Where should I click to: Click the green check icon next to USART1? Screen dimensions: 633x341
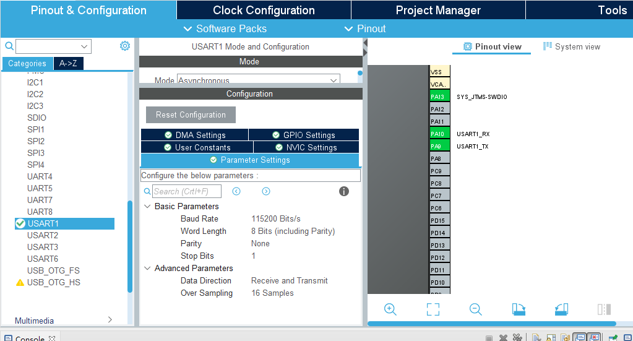(20, 223)
